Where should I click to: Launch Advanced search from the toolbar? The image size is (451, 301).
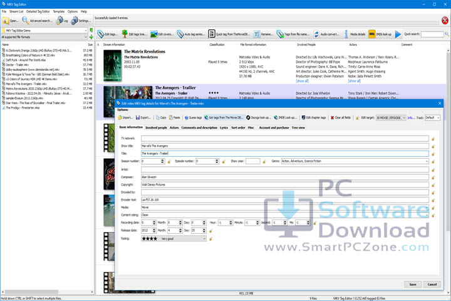[x=38, y=21]
